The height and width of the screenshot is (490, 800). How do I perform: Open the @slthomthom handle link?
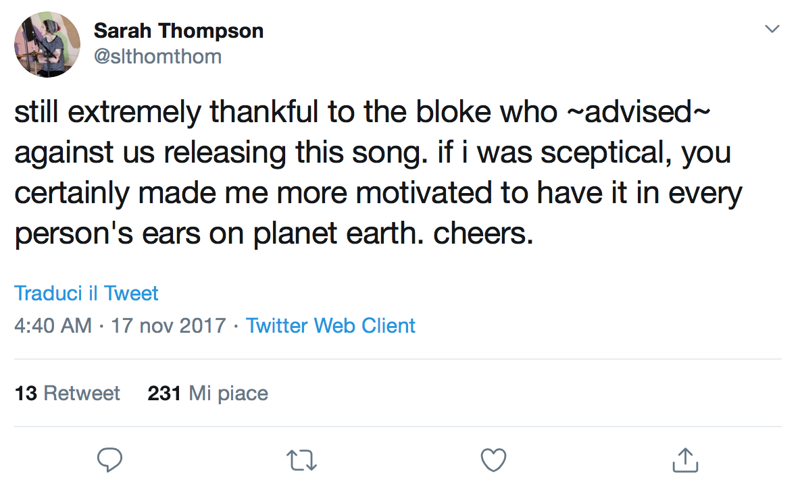tap(157, 56)
